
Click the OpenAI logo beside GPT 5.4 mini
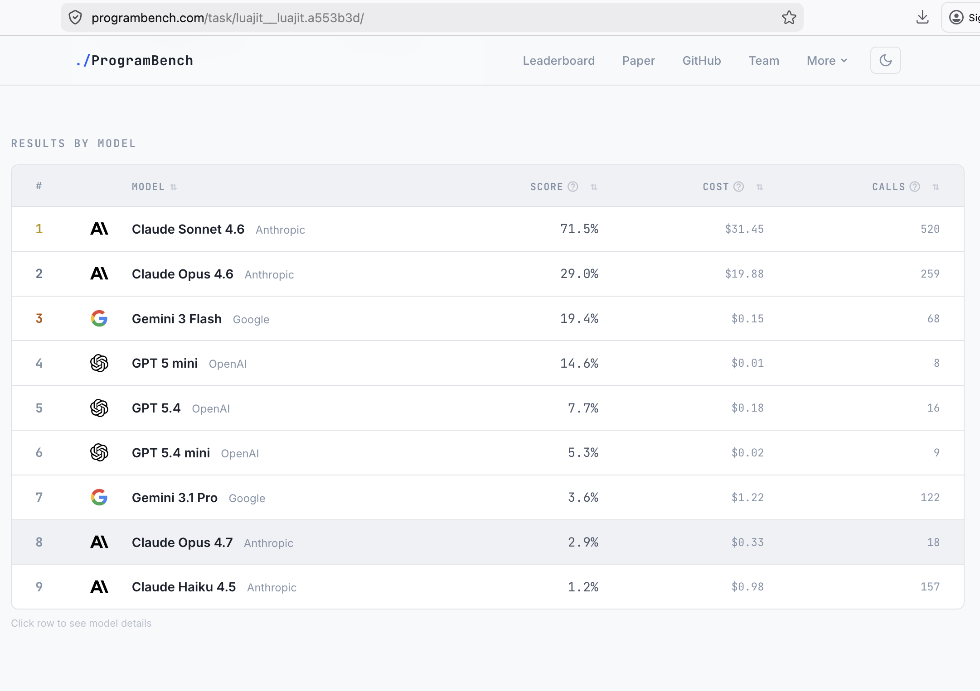[99, 452]
